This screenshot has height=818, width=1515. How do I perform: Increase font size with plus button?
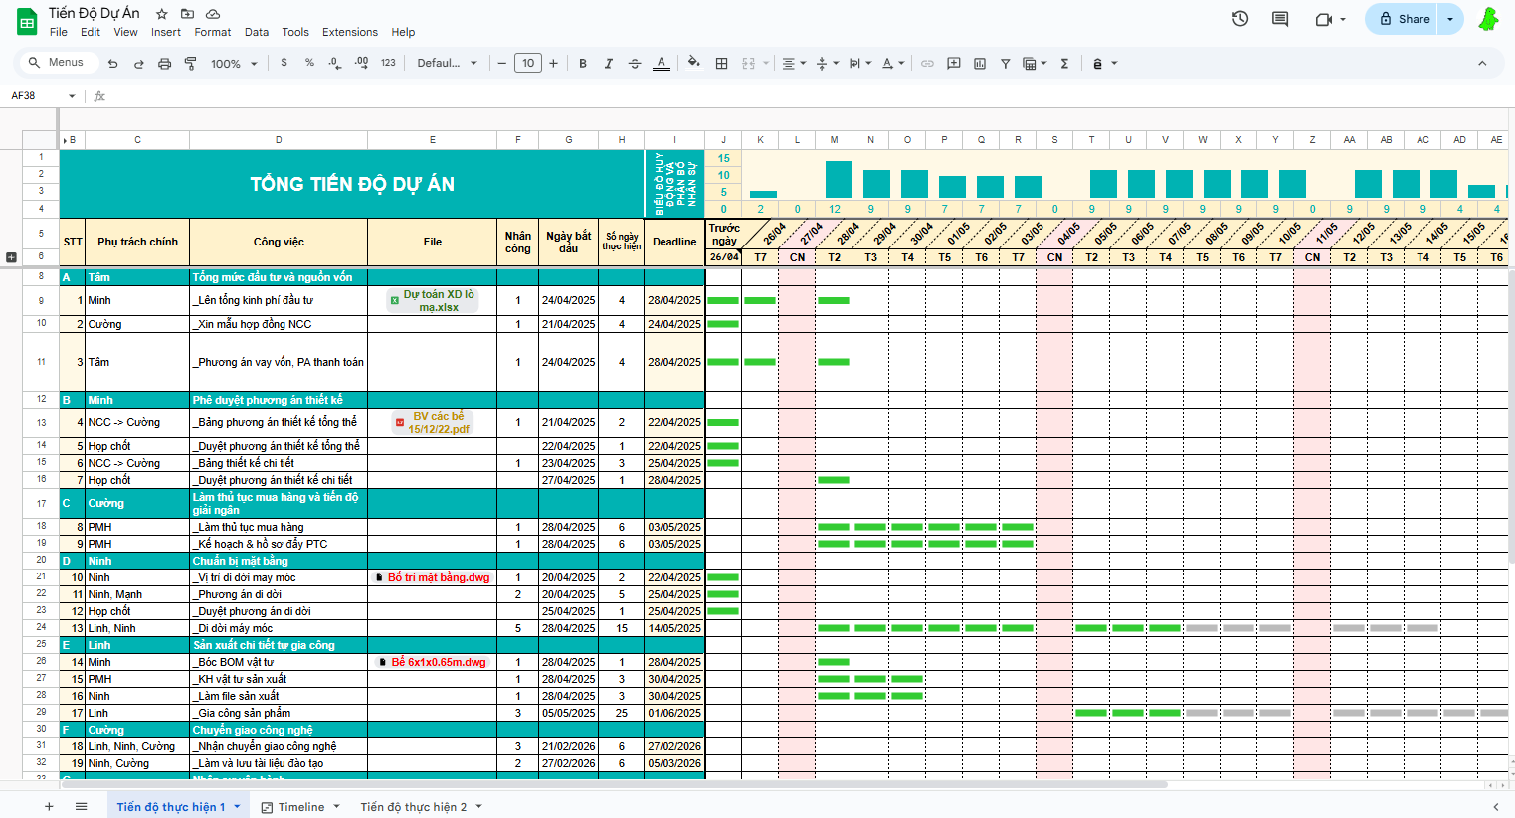[x=554, y=63]
